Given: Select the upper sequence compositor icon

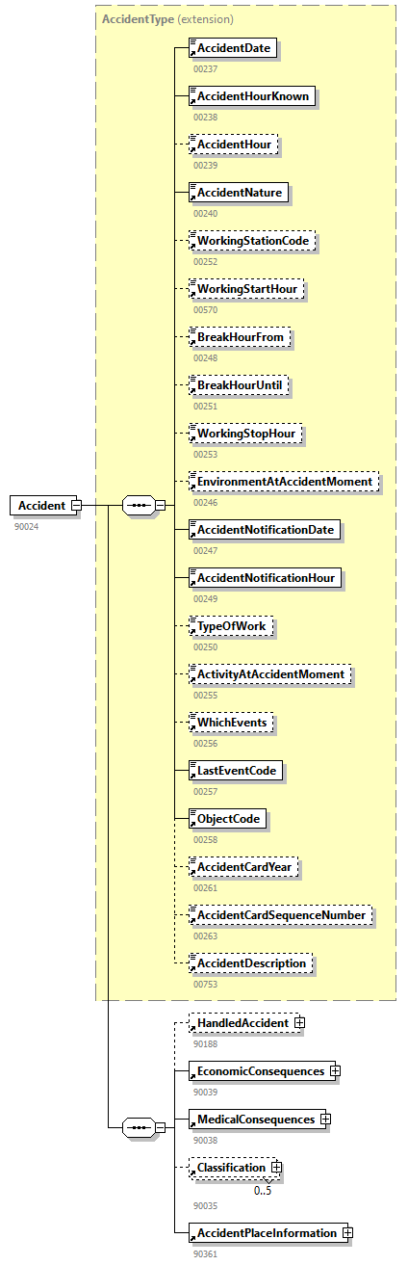Looking at the screenshot, I should pyautogui.click(x=139, y=505).
